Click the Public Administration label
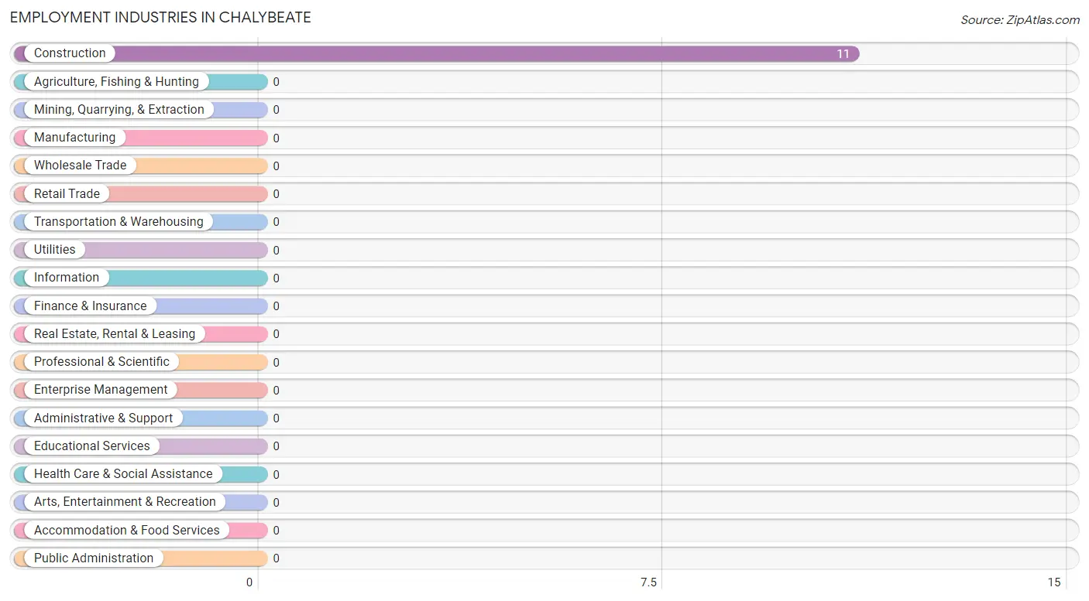1089x601 pixels. tap(94, 558)
